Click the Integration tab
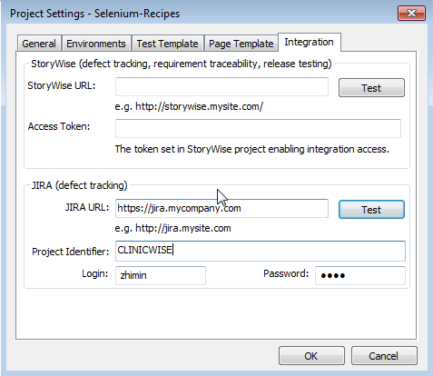Viewport: 433px width, 376px height. pyautogui.click(x=310, y=42)
